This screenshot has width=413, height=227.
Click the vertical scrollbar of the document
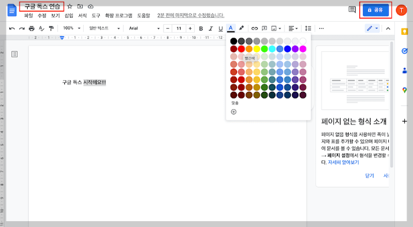pos(391,104)
